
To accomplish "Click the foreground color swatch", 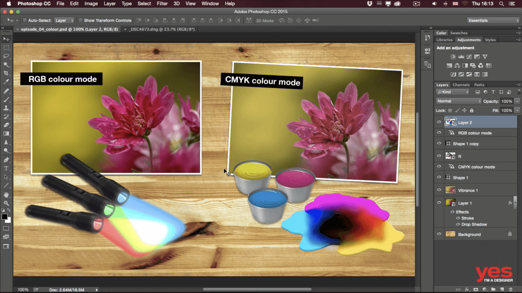I will 4,217.
